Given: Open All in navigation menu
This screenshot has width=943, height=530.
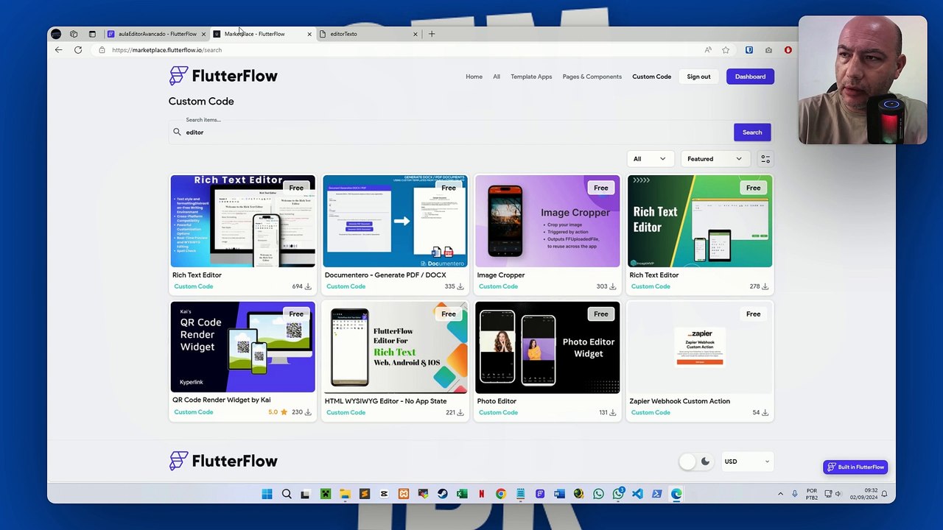Looking at the screenshot, I should pyautogui.click(x=497, y=77).
